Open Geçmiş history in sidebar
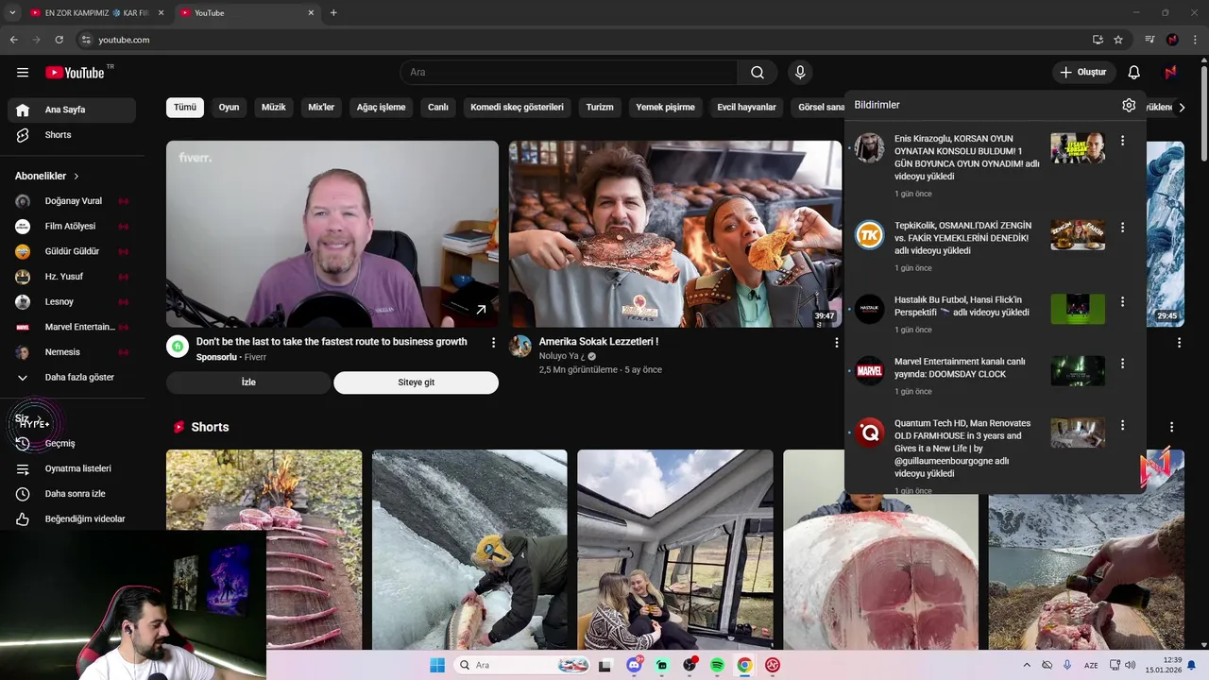Image resolution: width=1209 pixels, height=680 pixels. (72, 444)
